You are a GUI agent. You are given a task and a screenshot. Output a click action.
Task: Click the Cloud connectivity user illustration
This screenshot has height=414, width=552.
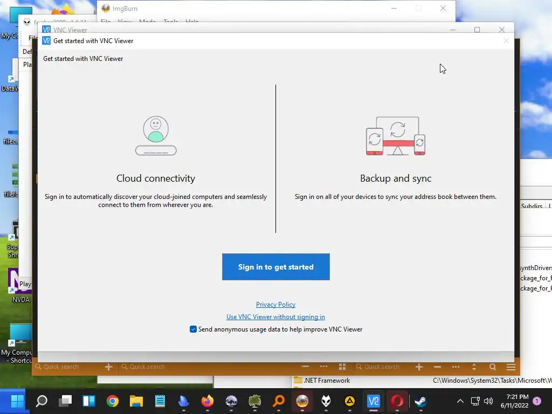(156, 135)
